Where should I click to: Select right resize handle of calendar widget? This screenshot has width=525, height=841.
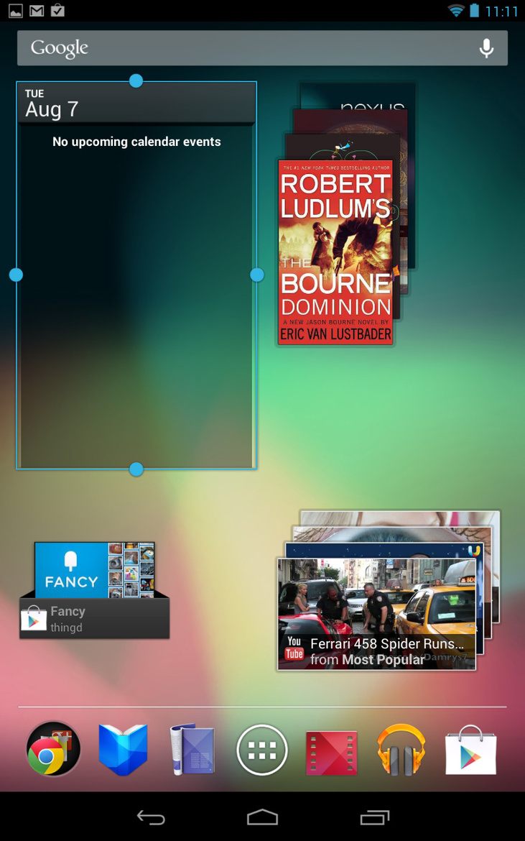(x=257, y=275)
